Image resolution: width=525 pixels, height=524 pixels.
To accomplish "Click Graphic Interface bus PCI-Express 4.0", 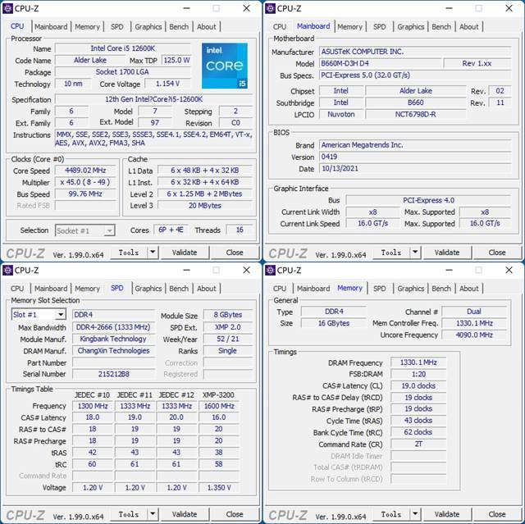I will pyautogui.click(x=428, y=200).
